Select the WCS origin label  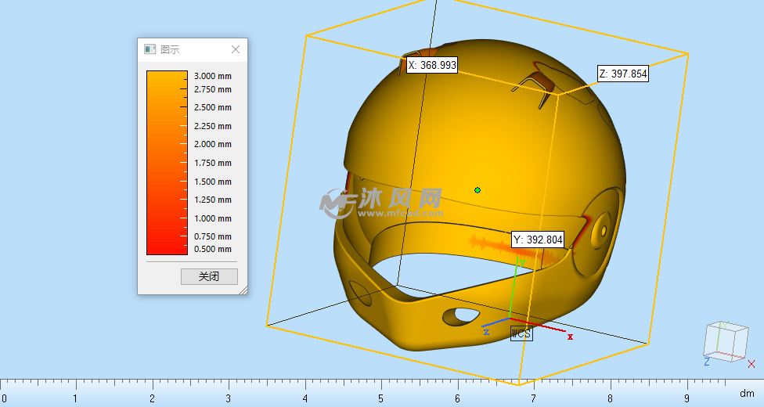click(x=521, y=333)
